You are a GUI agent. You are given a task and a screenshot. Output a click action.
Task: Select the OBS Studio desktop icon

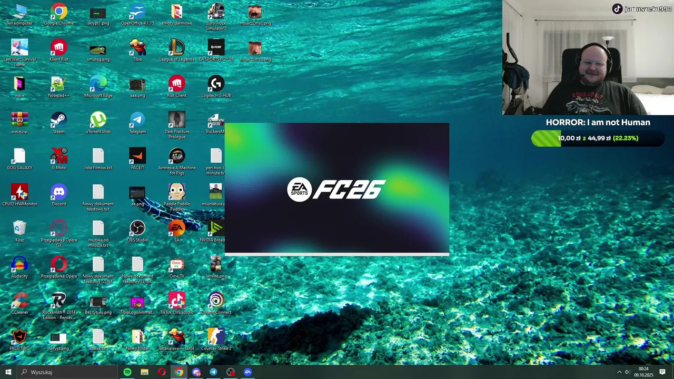[x=137, y=232]
